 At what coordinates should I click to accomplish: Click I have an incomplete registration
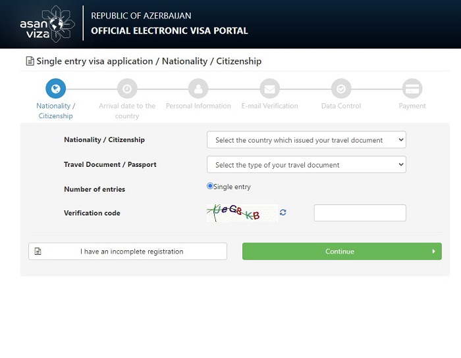(128, 252)
